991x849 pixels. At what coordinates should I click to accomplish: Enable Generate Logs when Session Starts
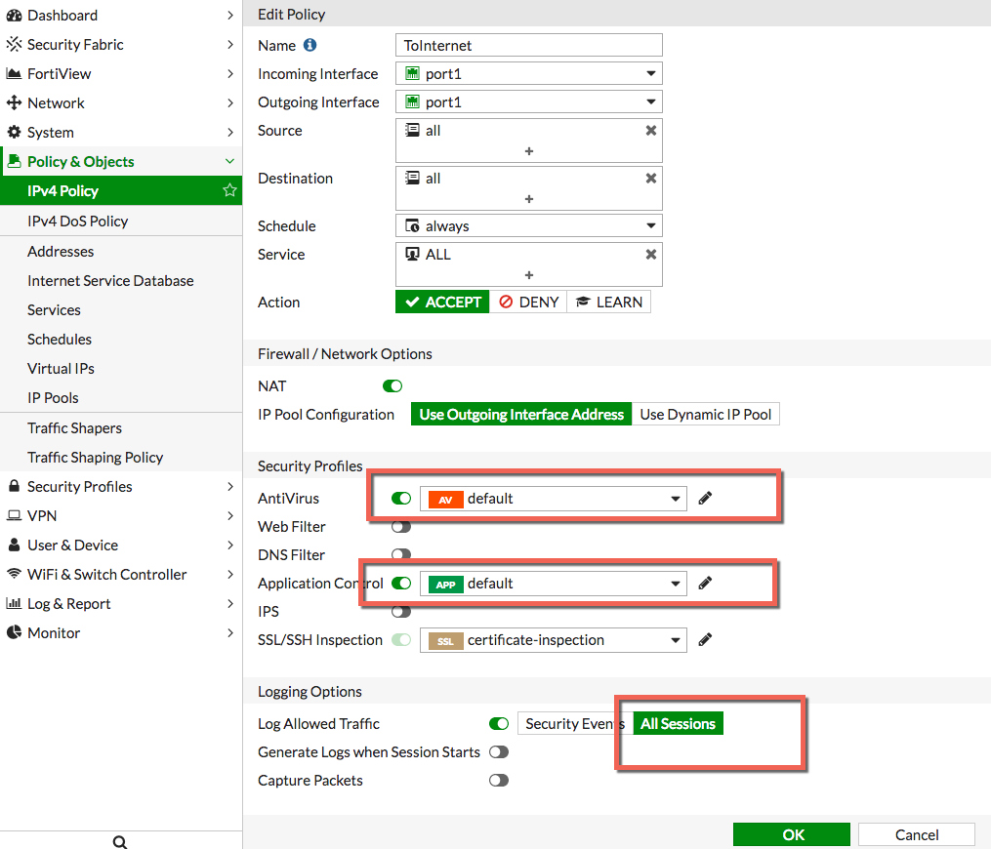point(499,751)
